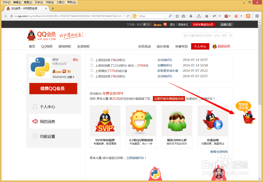Click 退出 link beside username 怀沙

coord(75,60)
